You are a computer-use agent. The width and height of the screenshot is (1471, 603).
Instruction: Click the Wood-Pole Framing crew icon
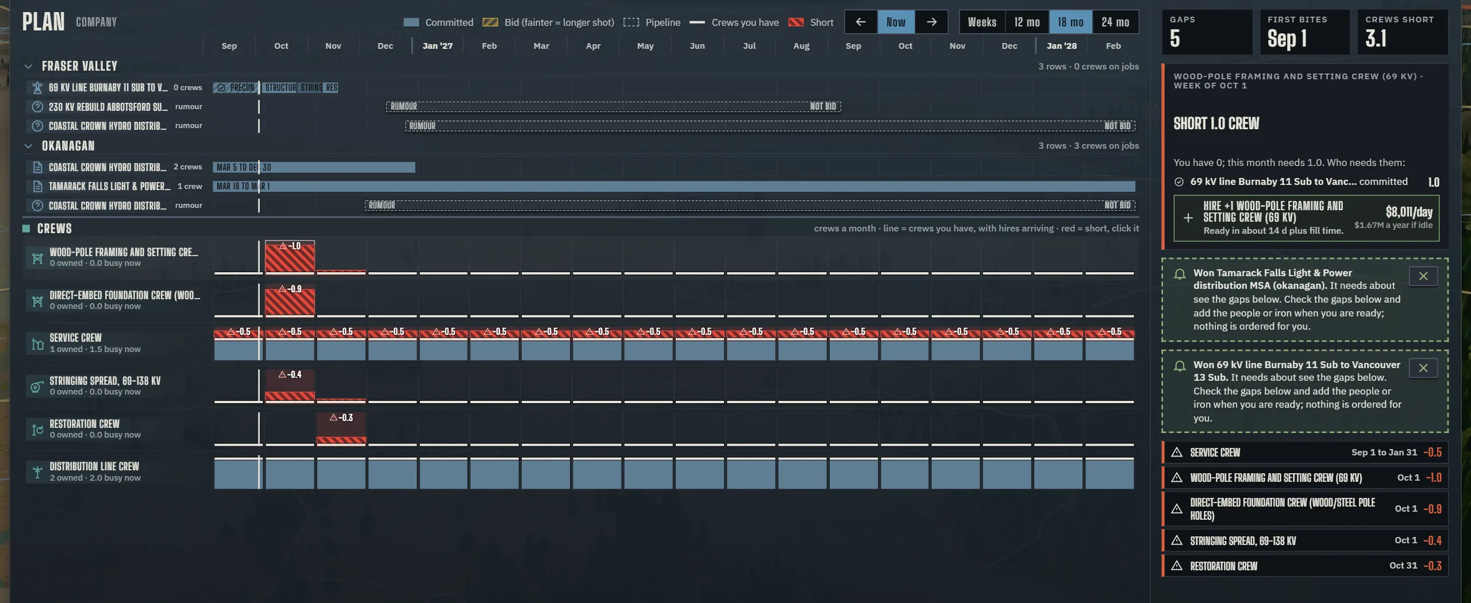point(37,258)
